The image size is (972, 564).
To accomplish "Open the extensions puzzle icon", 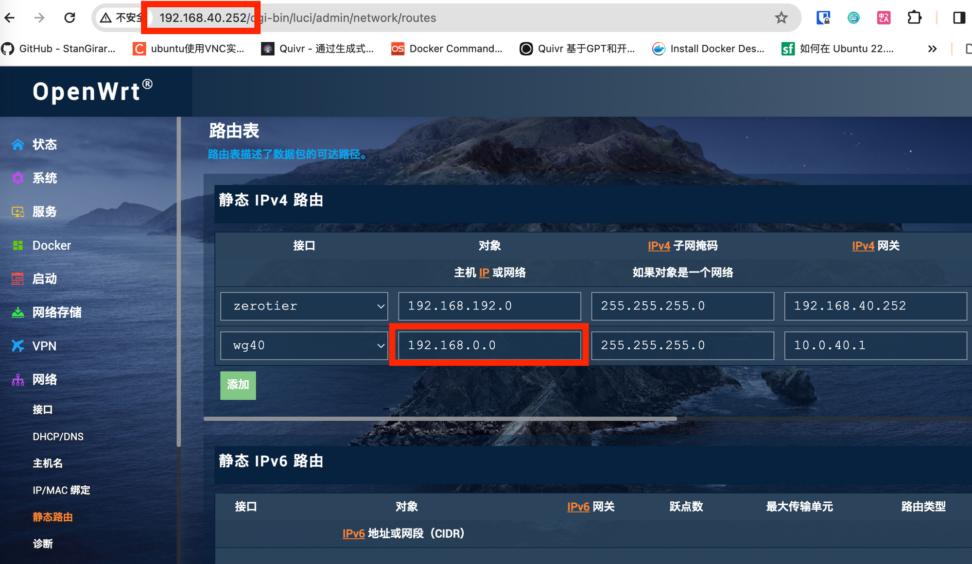I will (914, 18).
